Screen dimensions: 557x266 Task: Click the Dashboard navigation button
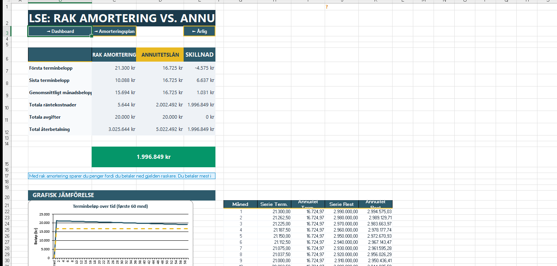tap(60, 31)
